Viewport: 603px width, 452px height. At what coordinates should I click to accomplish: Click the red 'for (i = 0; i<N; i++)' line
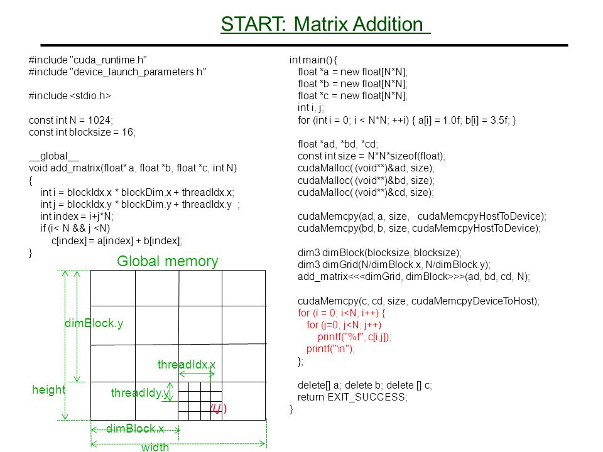[341, 313]
